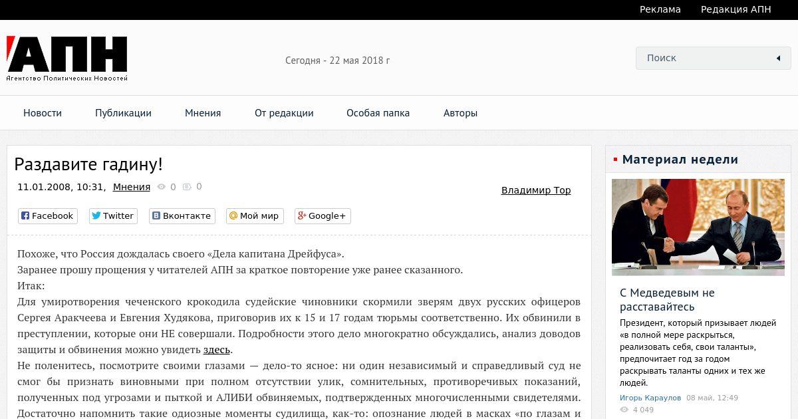This screenshot has height=419, width=798.
Task: Open author Игорь Караулов's page
Action: pos(650,398)
